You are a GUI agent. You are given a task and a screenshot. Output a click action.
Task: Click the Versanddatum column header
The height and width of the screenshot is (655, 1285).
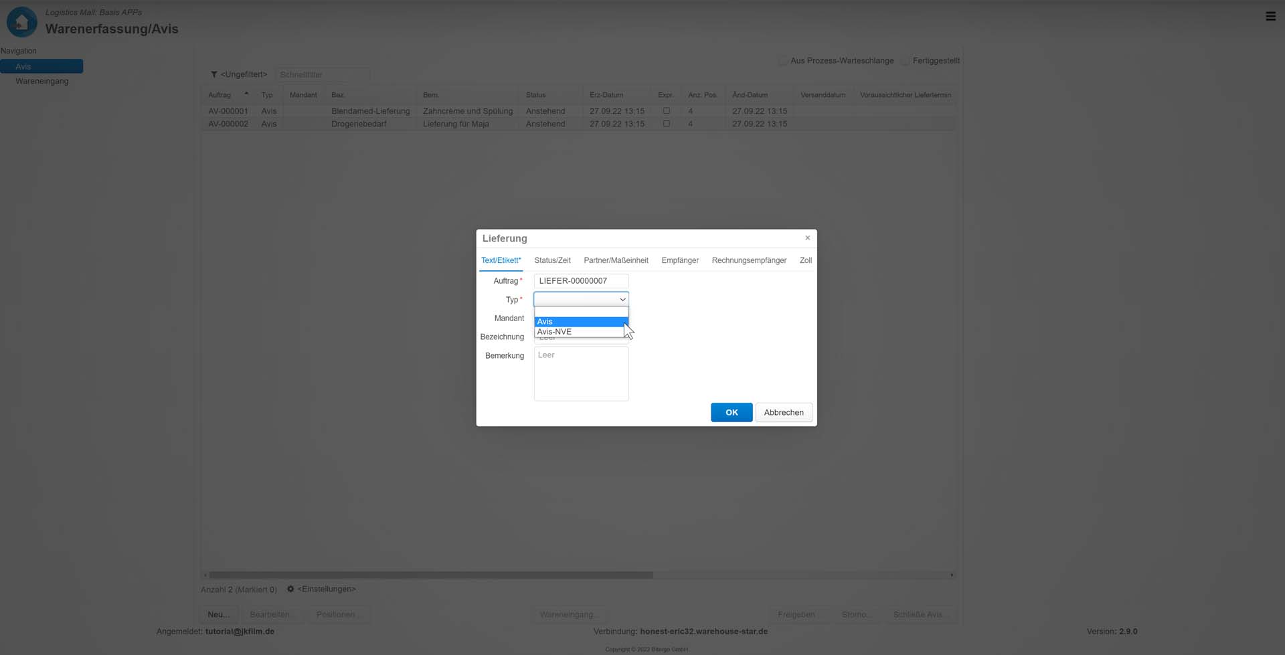823,95
